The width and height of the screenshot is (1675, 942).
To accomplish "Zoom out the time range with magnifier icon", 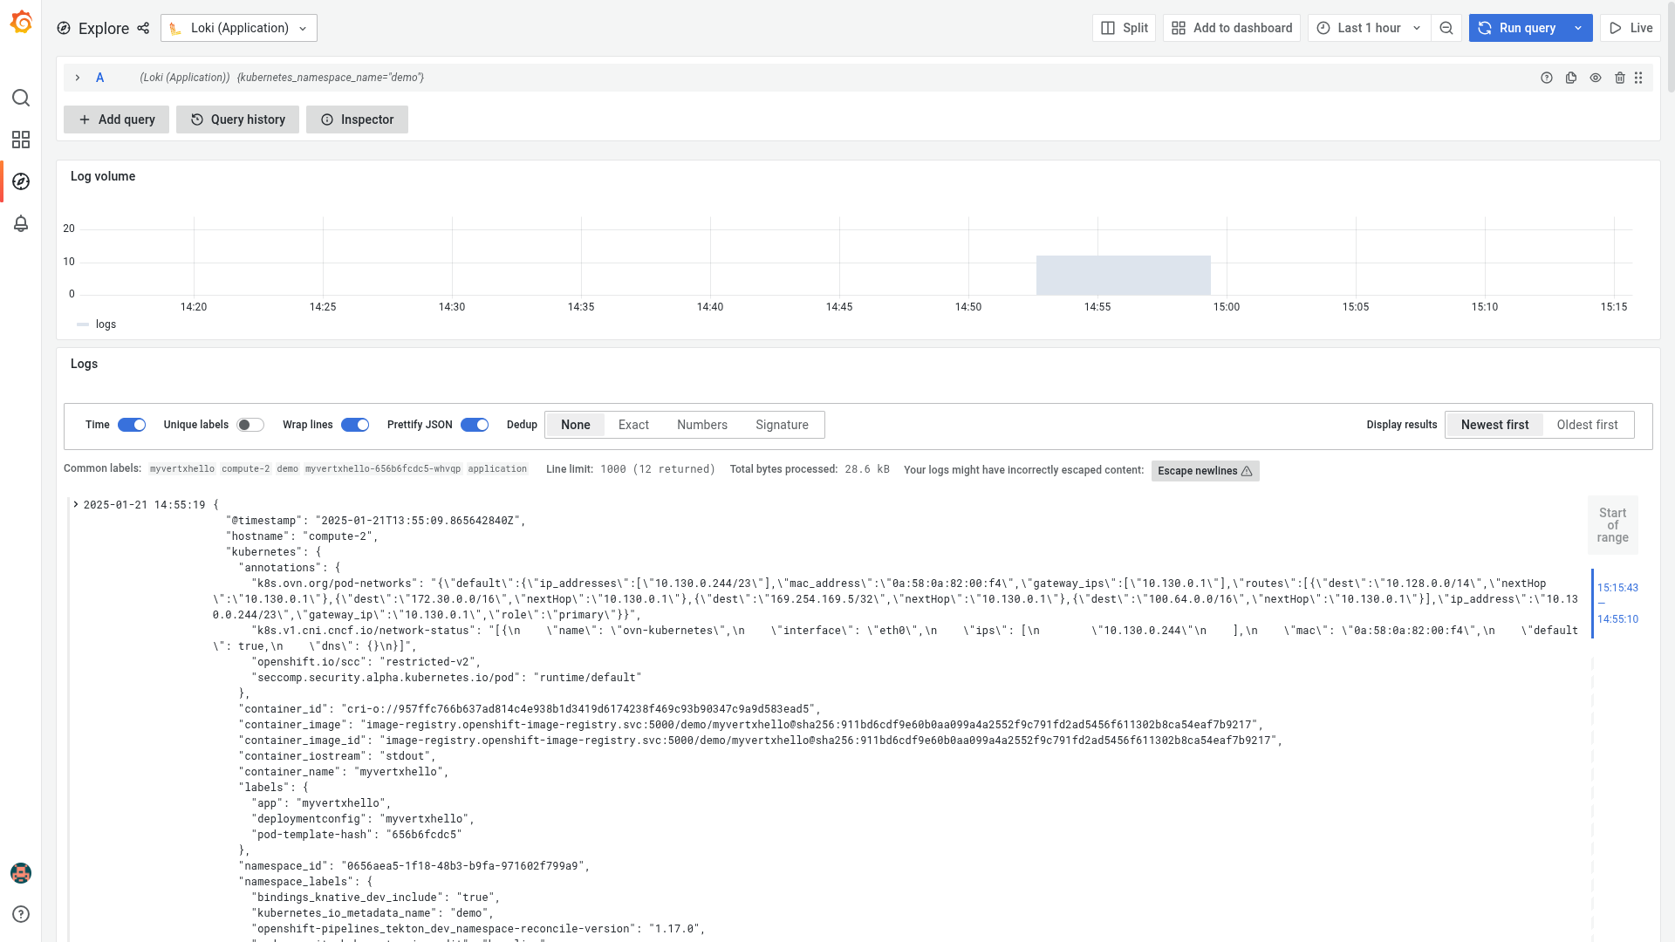I will pyautogui.click(x=1446, y=27).
